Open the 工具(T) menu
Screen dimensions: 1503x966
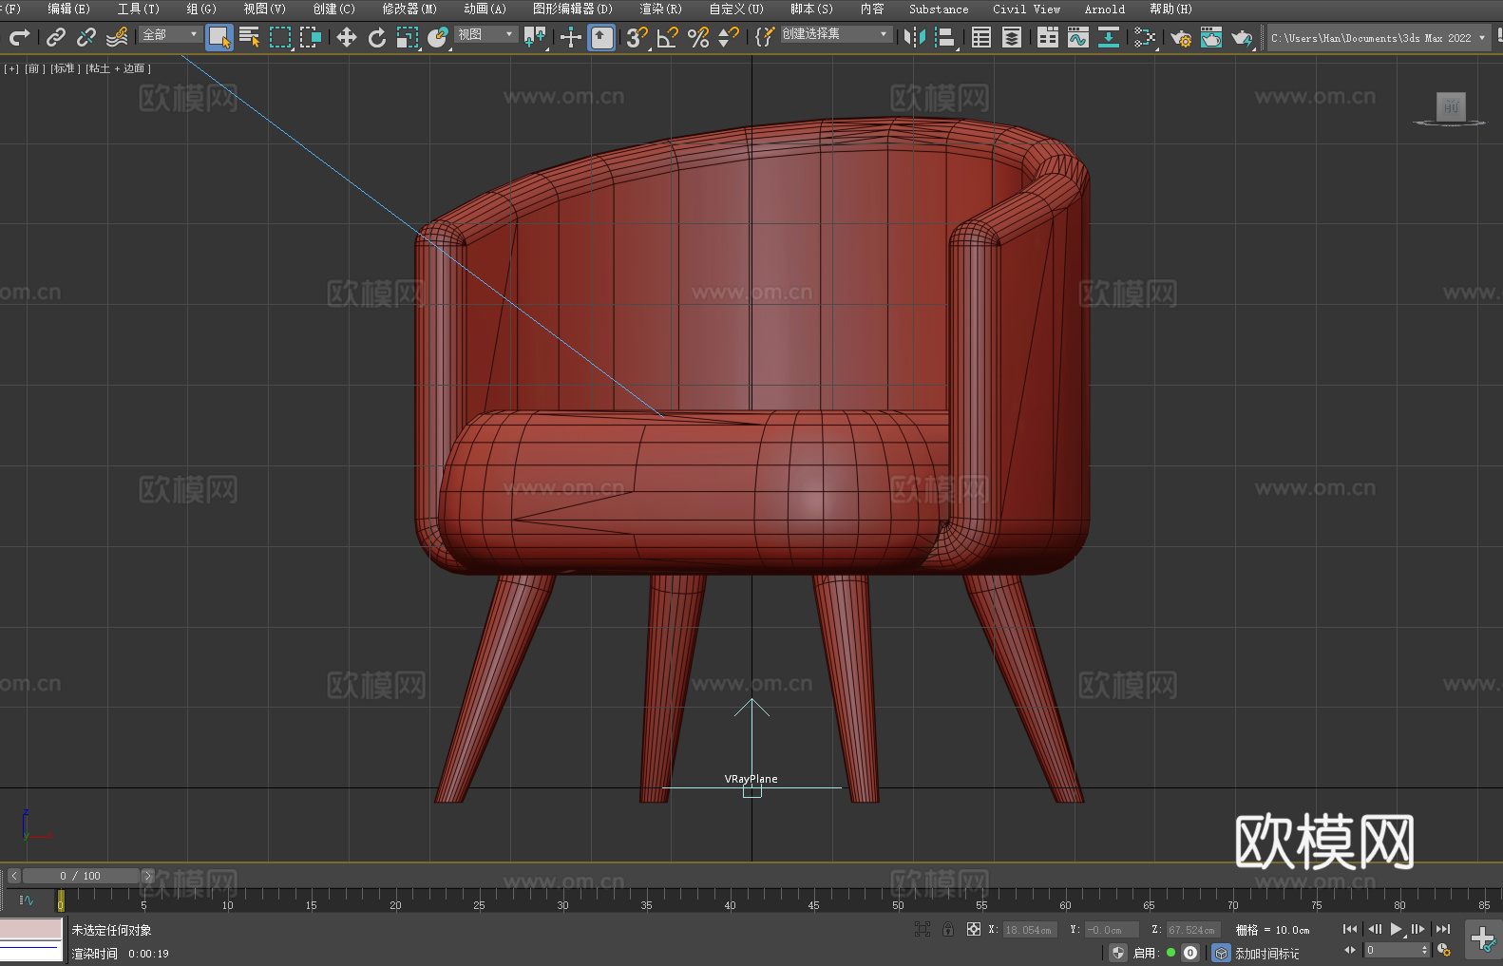click(138, 9)
